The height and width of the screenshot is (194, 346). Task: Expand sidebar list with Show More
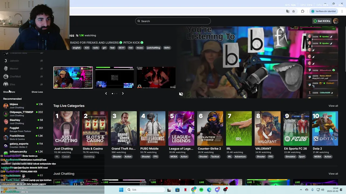click(9, 92)
